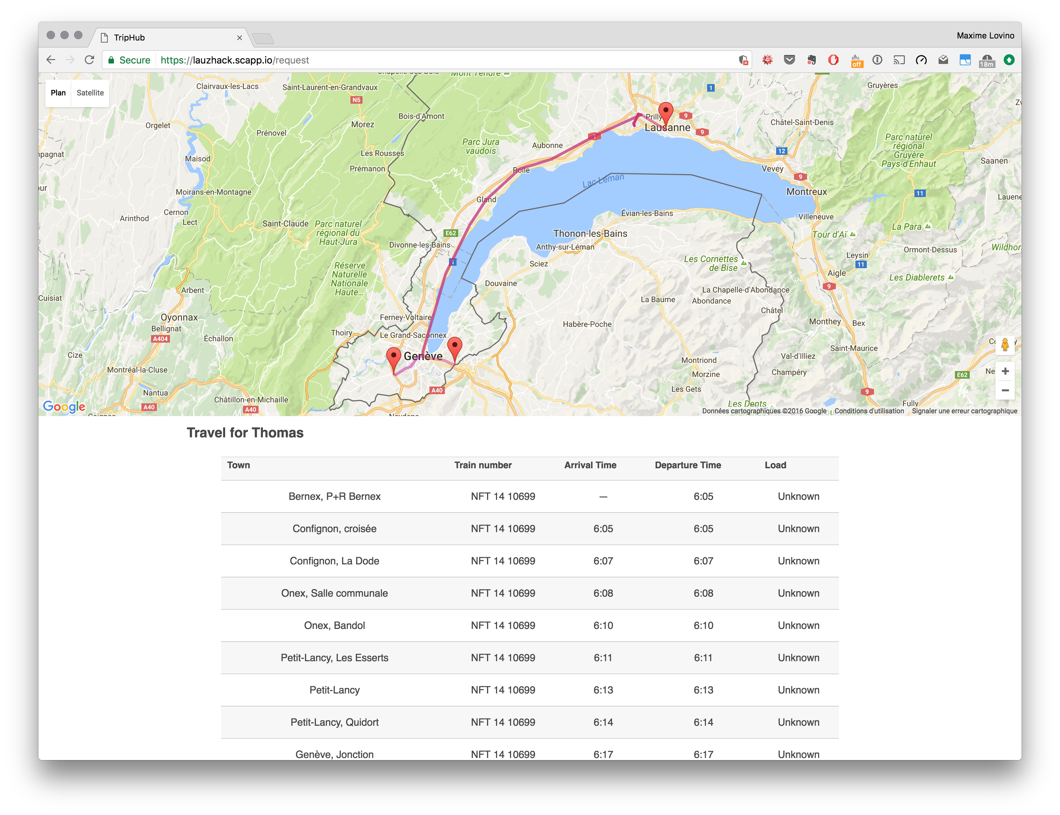
Task: Open the Wolfram Alpha extension icon
Action: (767, 60)
